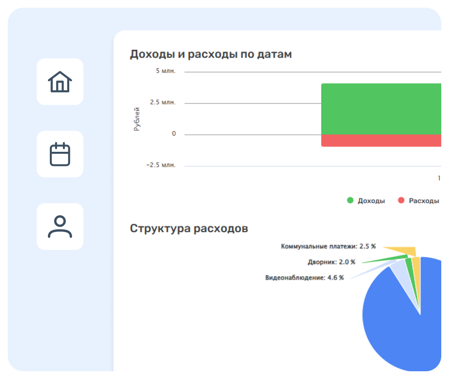This screenshot has width=449, height=379.
Task: Click the label Видеонаблюдение: 4.6 %
Action: click(x=304, y=278)
